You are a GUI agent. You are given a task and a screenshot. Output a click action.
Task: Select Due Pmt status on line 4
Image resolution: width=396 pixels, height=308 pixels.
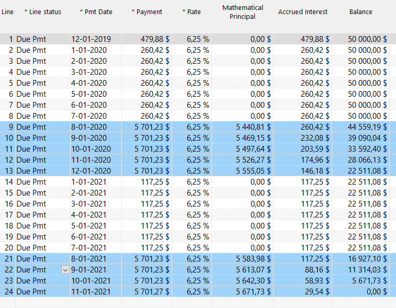pyautogui.click(x=43, y=72)
